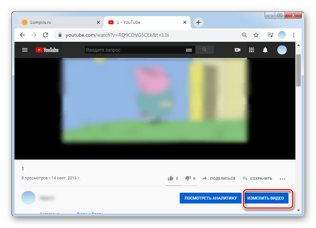
Task: Like the video with thumbs up
Action: (170, 178)
